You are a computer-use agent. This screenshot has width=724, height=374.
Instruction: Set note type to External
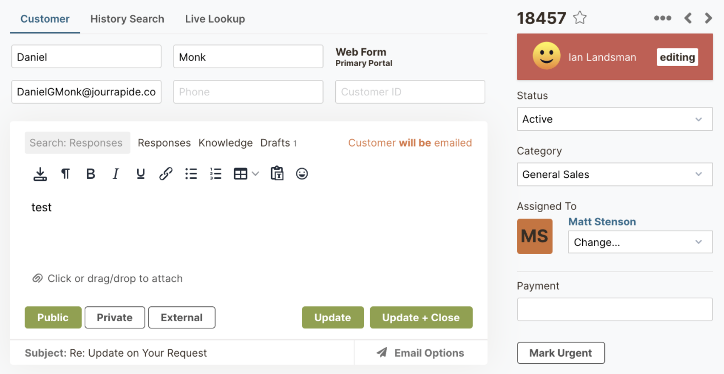182,318
